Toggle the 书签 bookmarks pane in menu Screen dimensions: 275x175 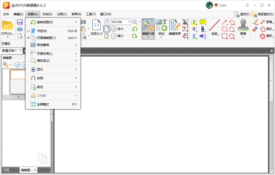pos(53,31)
